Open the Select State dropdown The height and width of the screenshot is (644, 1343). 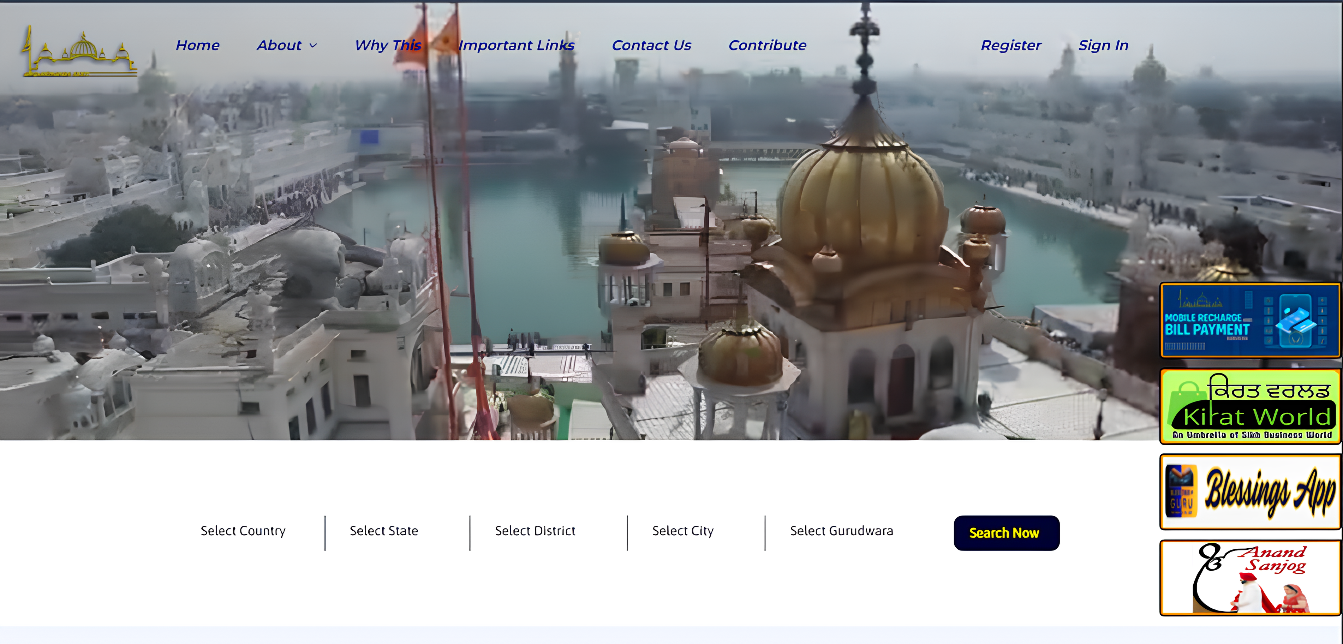384,531
